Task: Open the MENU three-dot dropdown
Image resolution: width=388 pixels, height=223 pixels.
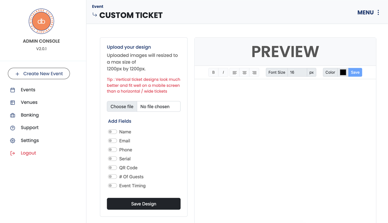Action: [x=378, y=13]
